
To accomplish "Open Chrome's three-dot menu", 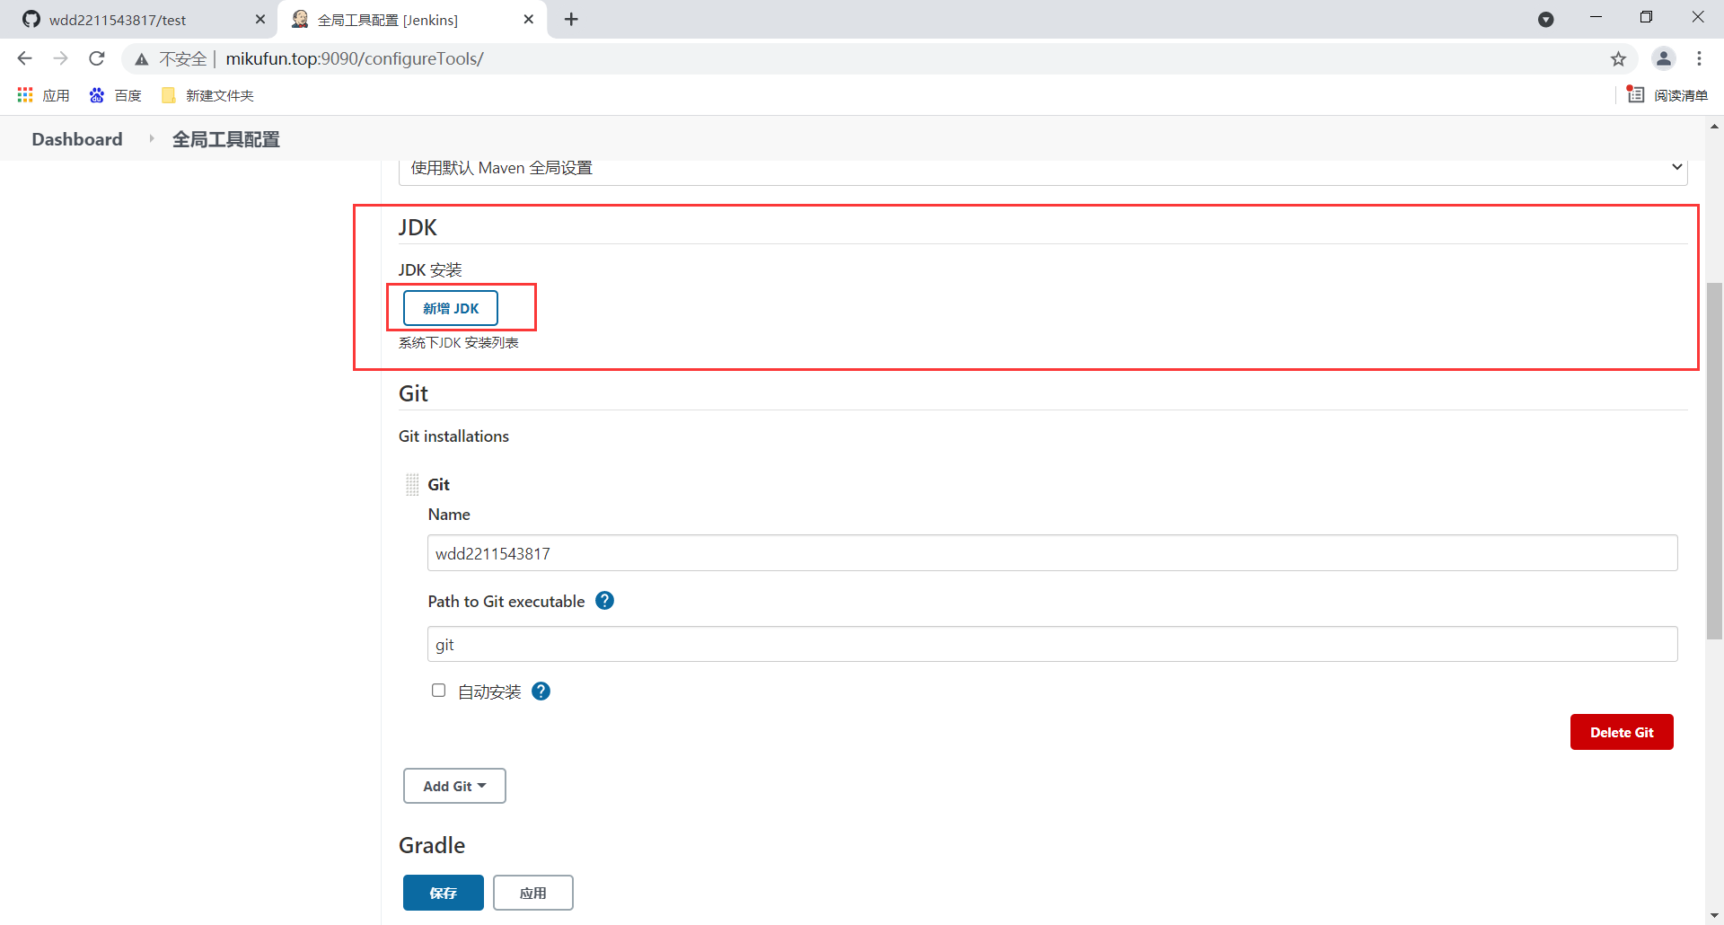I will click(x=1699, y=58).
